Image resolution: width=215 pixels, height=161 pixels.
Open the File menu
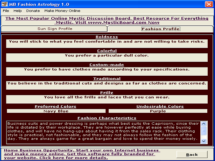(6, 11)
